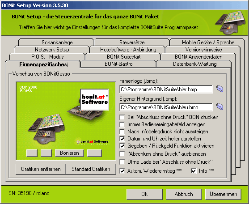Open the Datenbank-Wartung tab

[x=195, y=64]
